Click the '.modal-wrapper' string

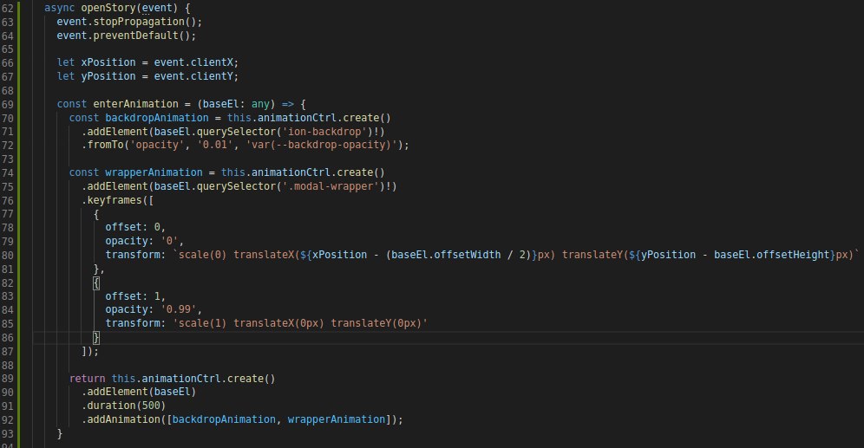[x=330, y=186]
